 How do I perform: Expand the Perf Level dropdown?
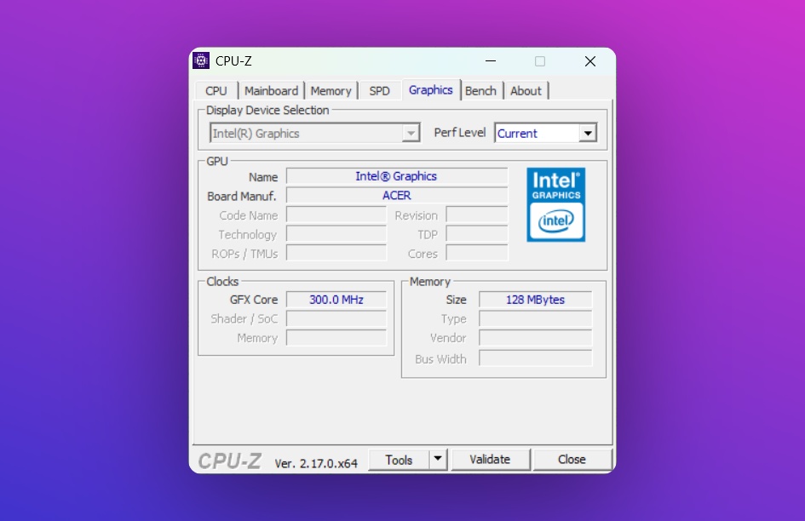point(587,134)
